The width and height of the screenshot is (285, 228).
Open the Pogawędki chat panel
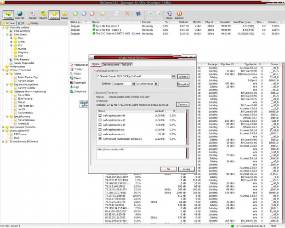78,83
